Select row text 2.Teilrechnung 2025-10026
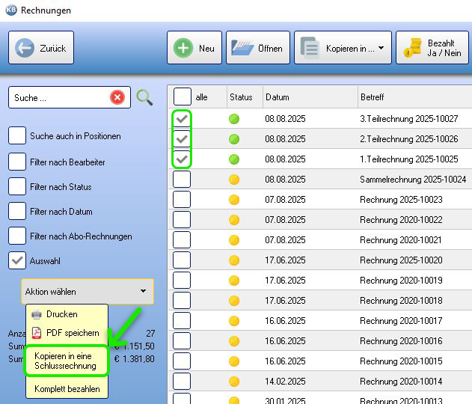Image resolution: width=472 pixels, height=404 pixels. tap(408, 138)
